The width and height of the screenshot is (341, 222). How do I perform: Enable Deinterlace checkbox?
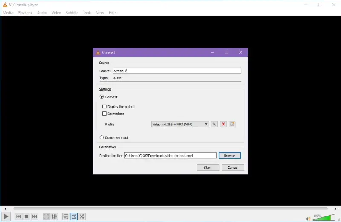click(104, 114)
